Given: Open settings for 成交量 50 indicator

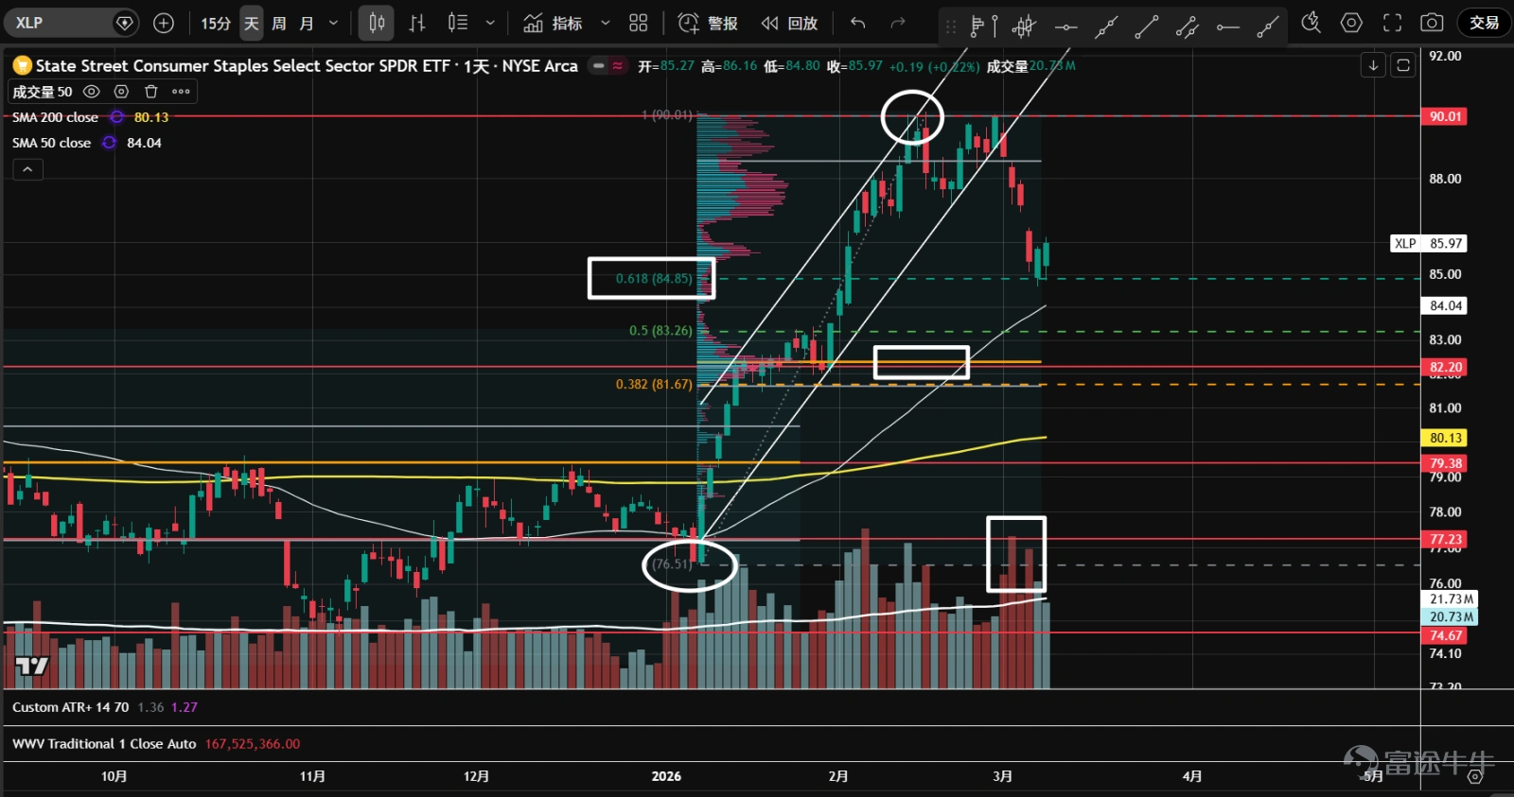Looking at the screenshot, I should tap(121, 92).
